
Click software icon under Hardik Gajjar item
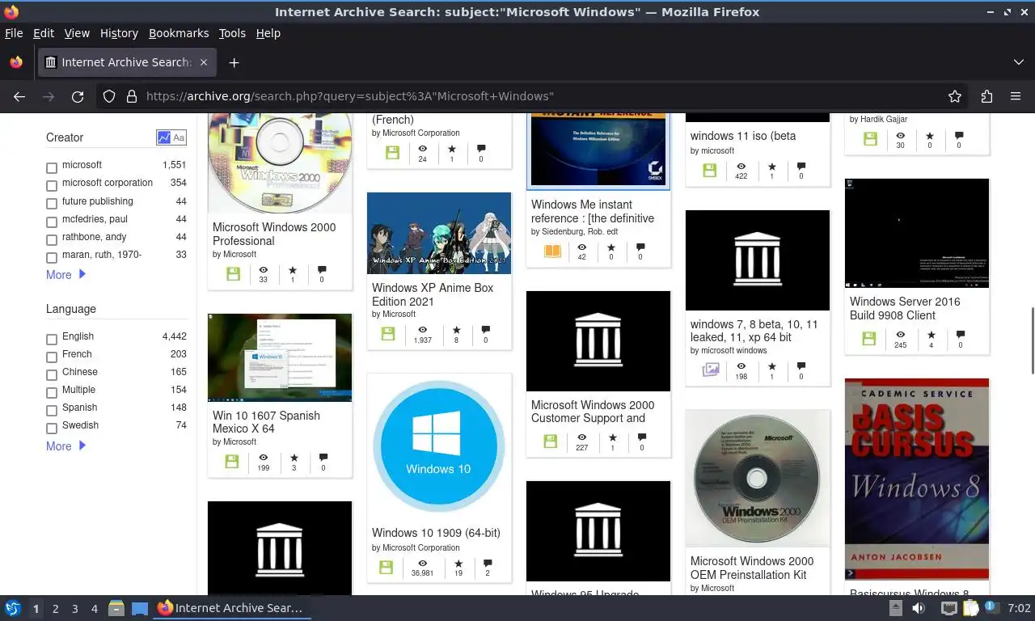pos(870,139)
